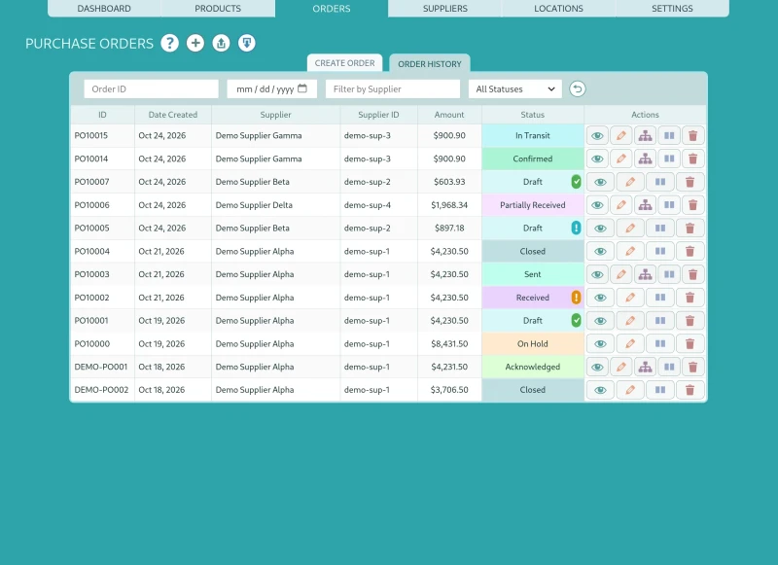Screen dimensions: 778x565
Task: Edit order PO10015 with the pencil icon
Action: tap(621, 136)
